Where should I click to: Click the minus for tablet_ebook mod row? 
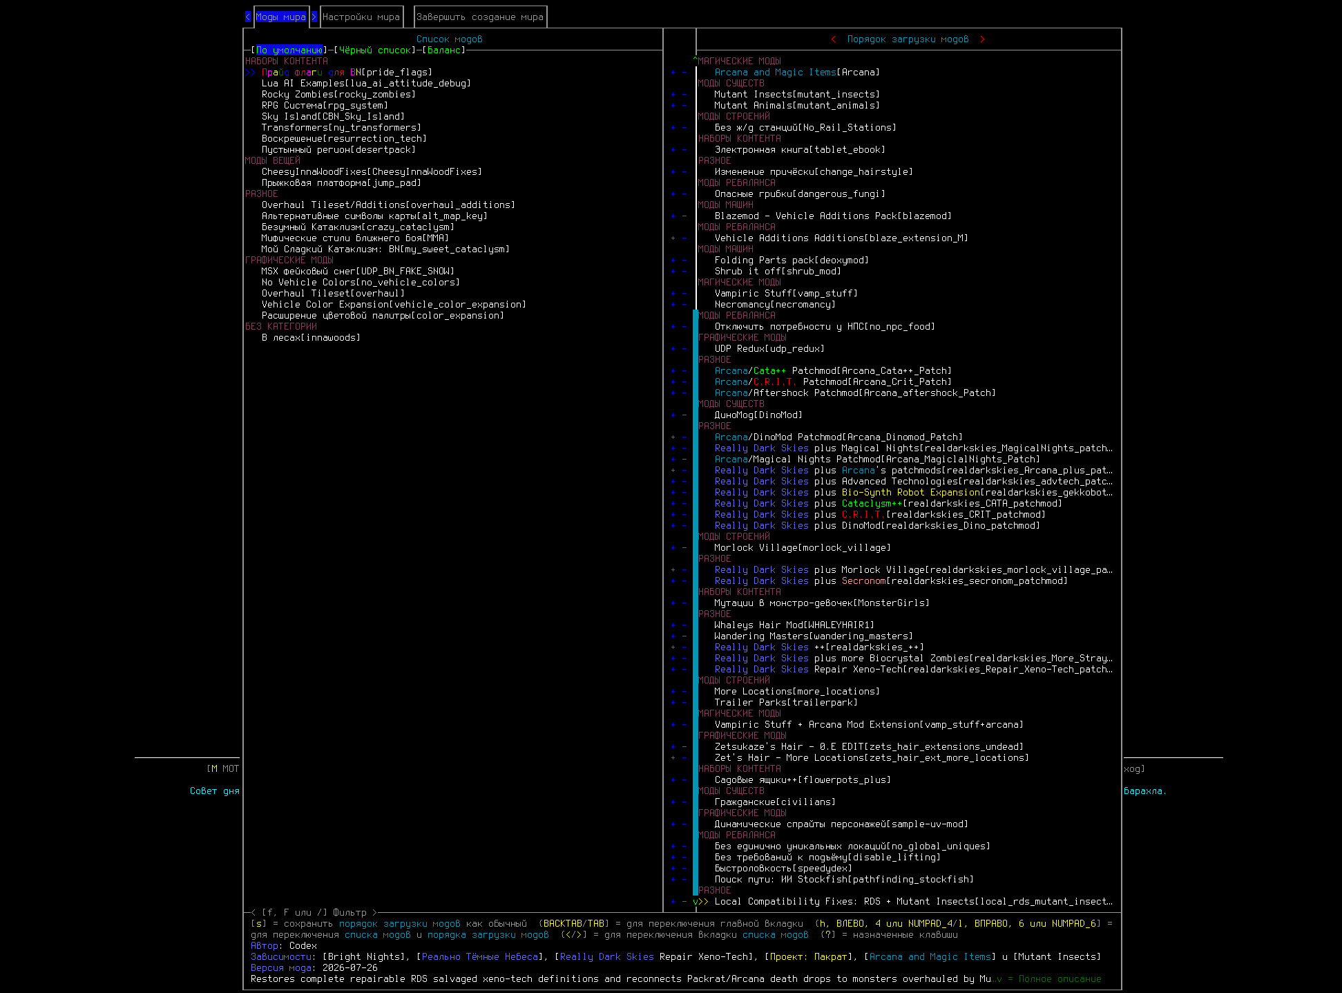pyautogui.click(x=684, y=150)
